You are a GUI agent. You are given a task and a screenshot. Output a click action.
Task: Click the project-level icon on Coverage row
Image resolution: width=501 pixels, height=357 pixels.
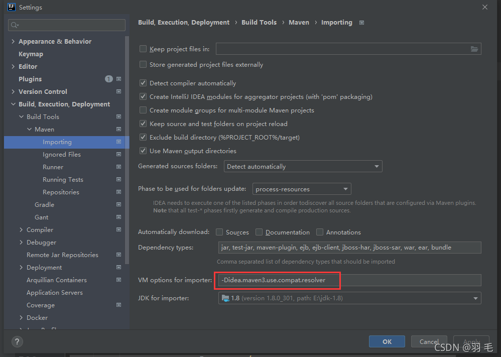coord(119,305)
